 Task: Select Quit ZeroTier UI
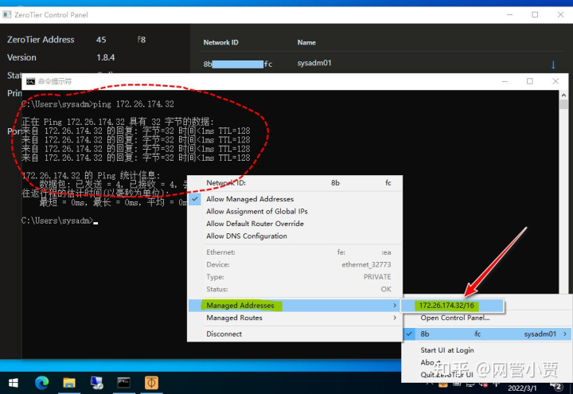click(x=446, y=375)
